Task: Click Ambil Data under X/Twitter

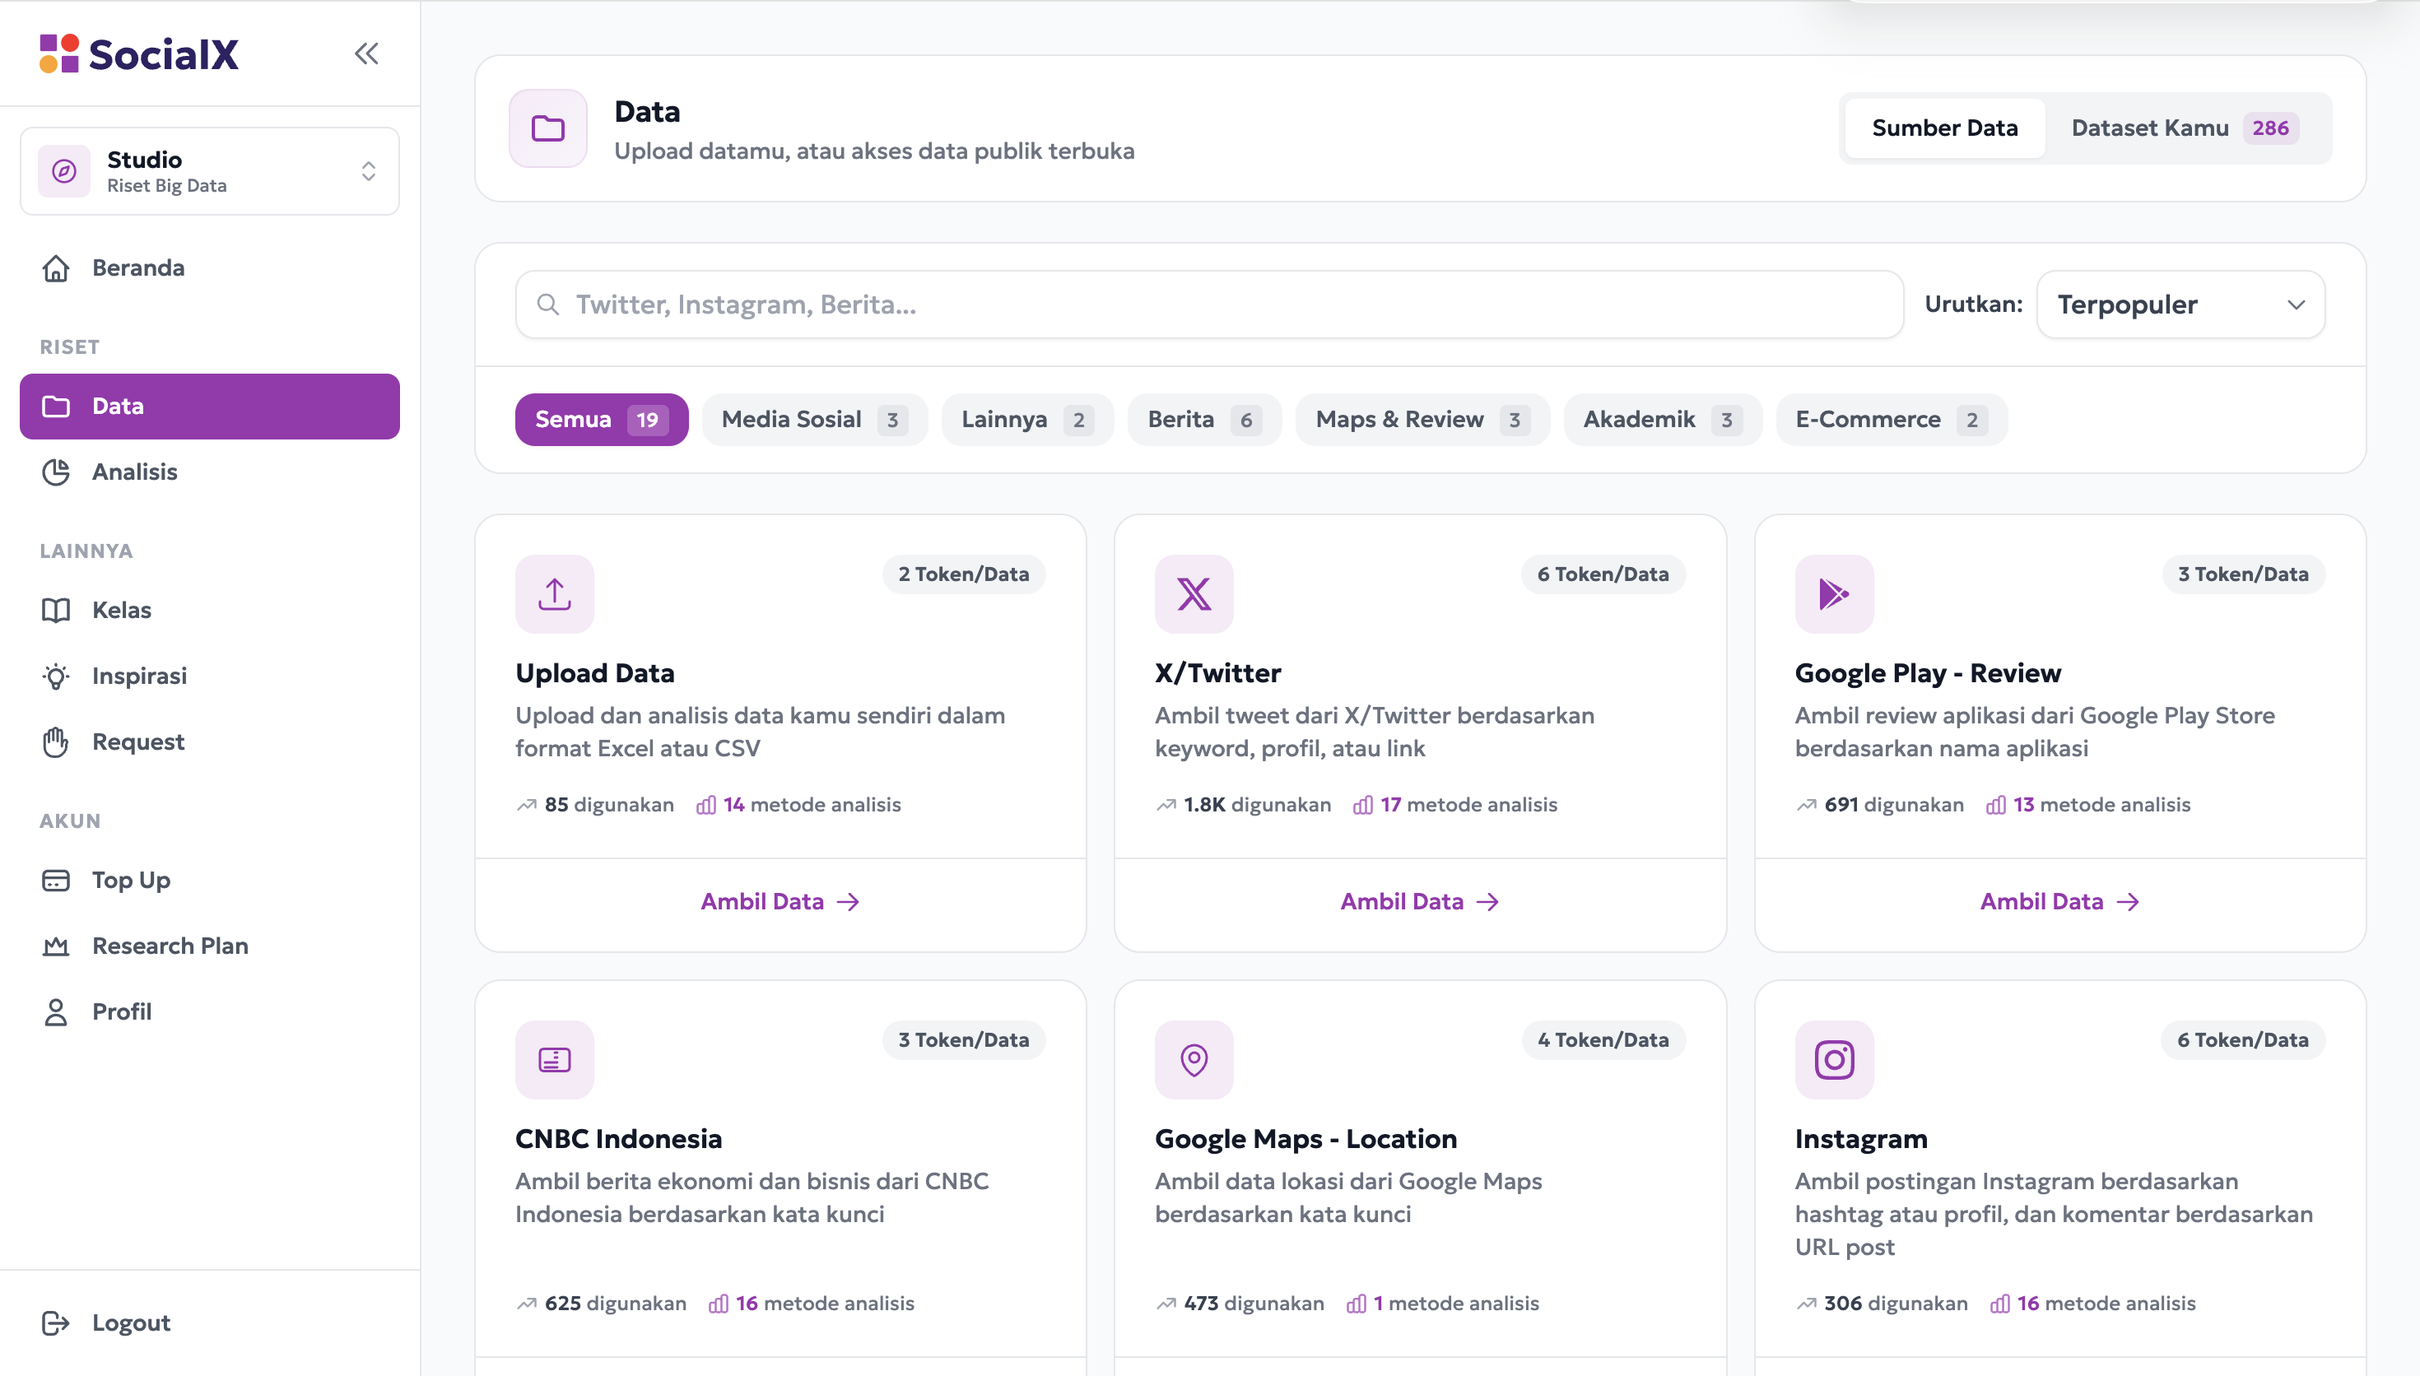Action: [x=1419, y=902]
